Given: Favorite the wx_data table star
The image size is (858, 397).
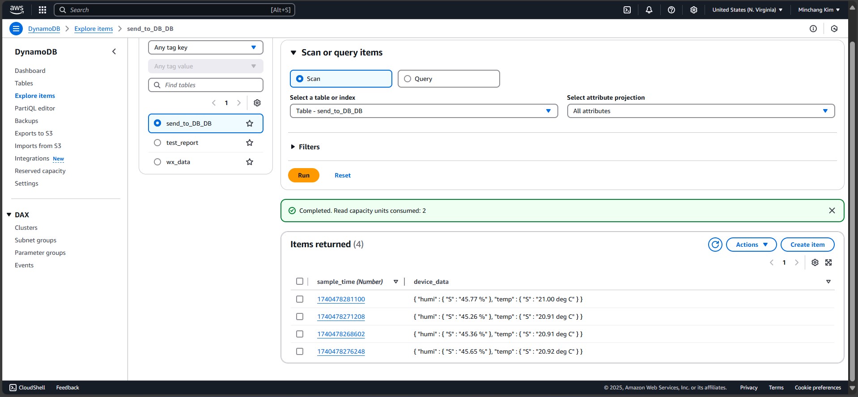Looking at the screenshot, I should tap(250, 162).
